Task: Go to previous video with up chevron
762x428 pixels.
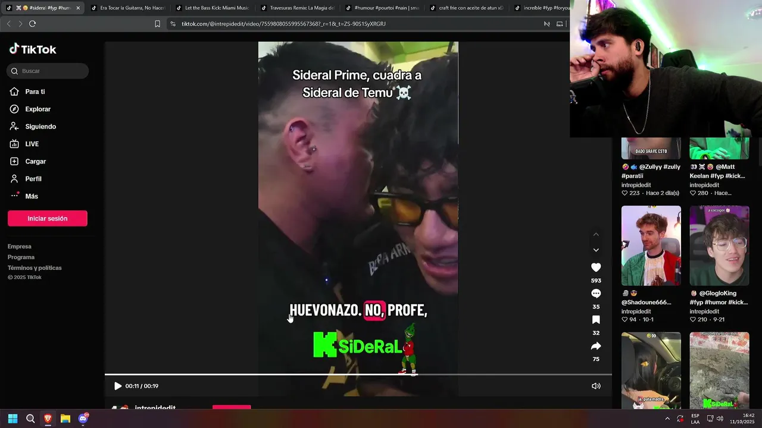Action: coord(596,234)
